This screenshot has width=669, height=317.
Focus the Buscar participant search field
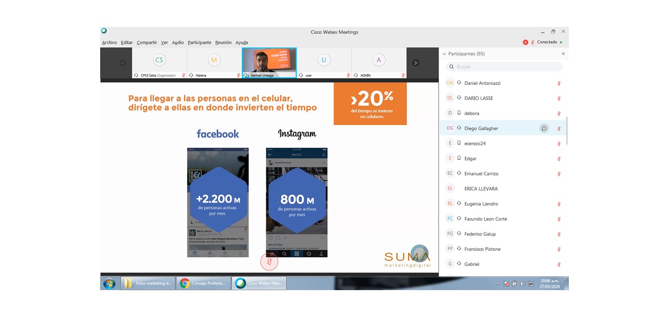[504, 67]
